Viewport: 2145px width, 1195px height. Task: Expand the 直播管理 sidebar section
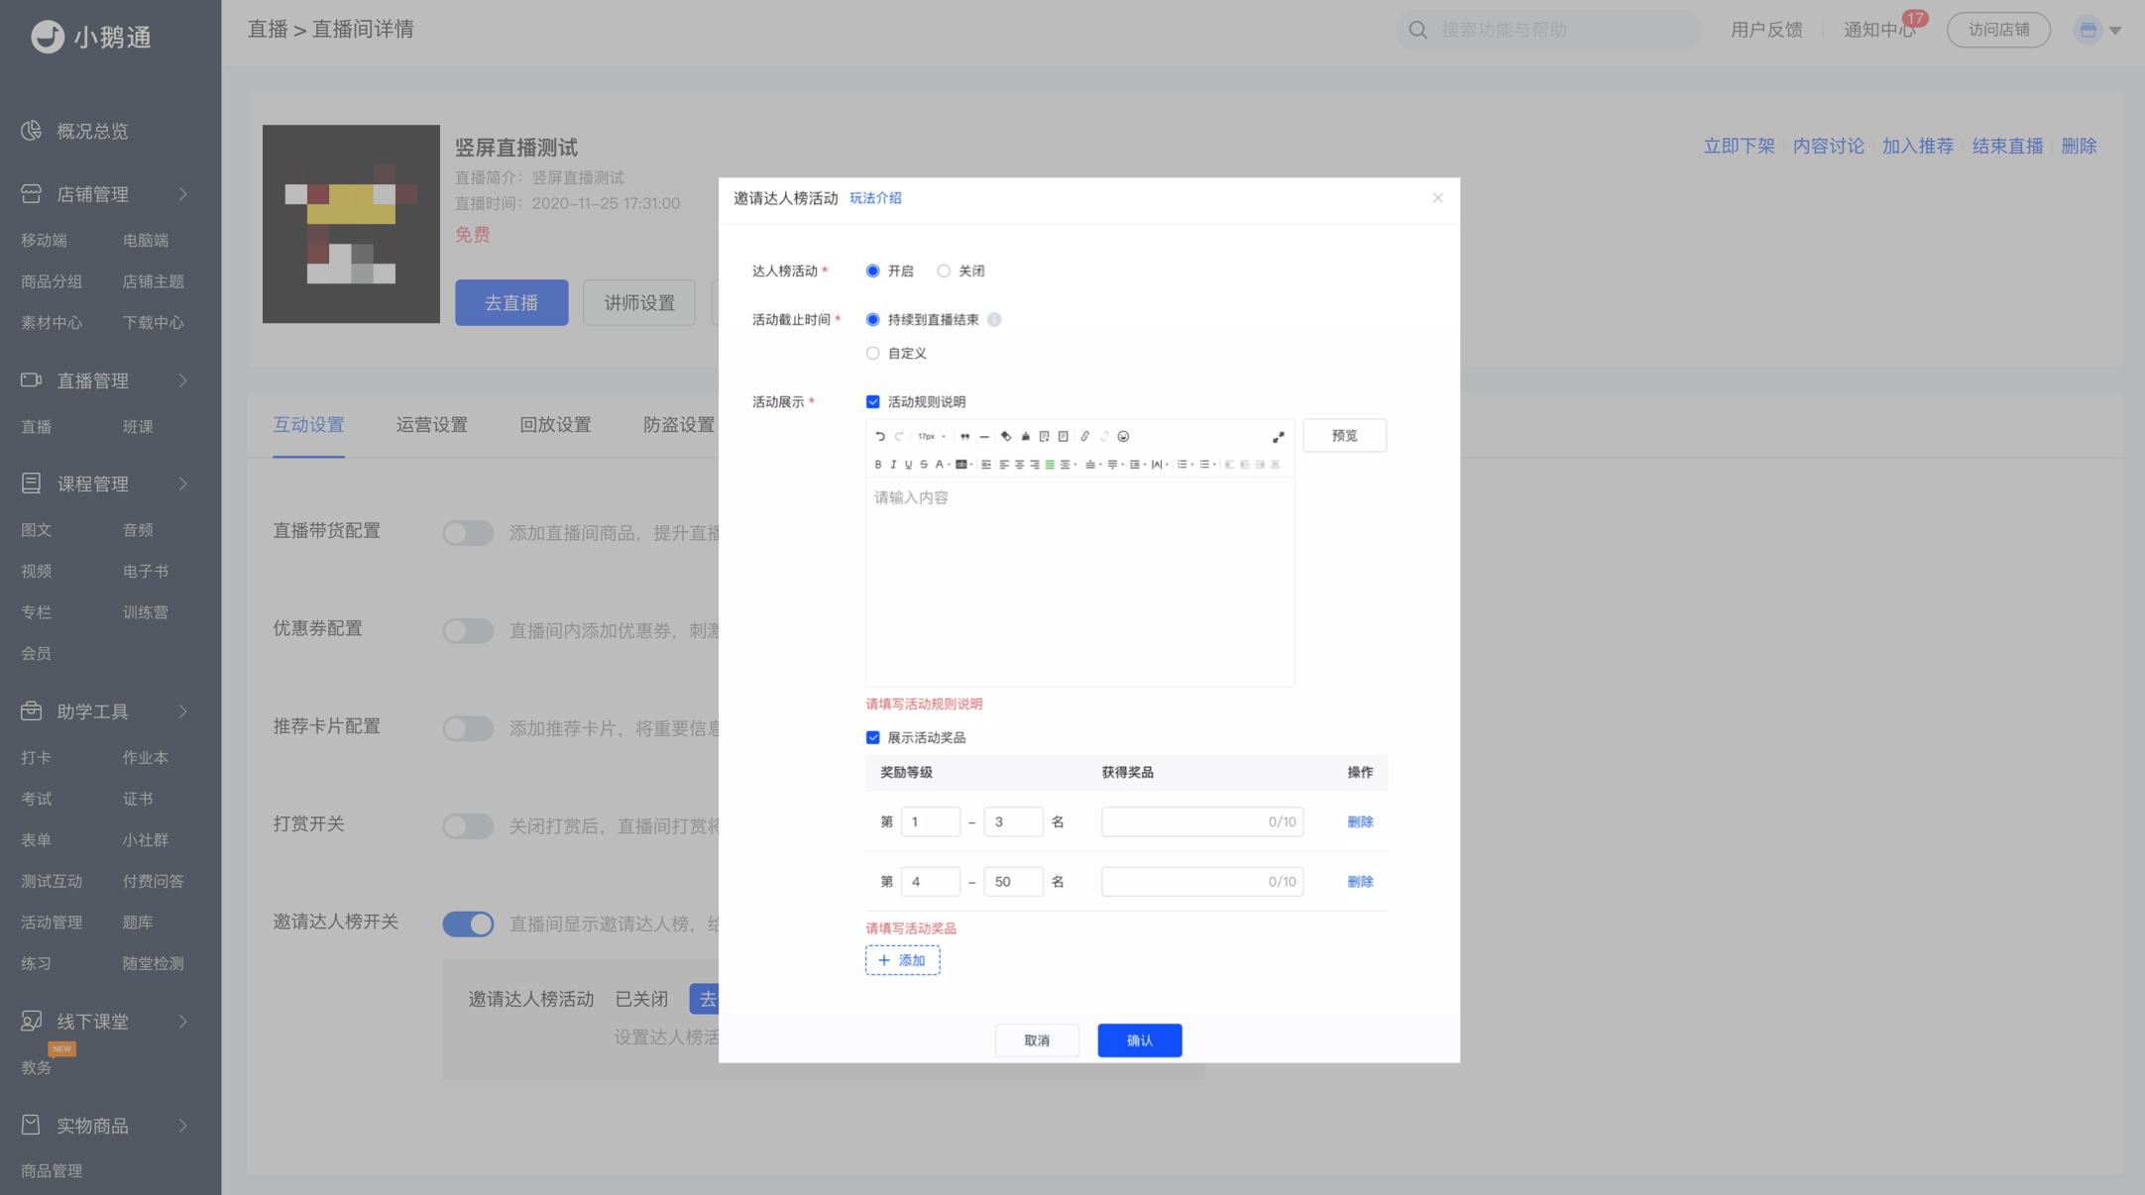click(x=183, y=380)
